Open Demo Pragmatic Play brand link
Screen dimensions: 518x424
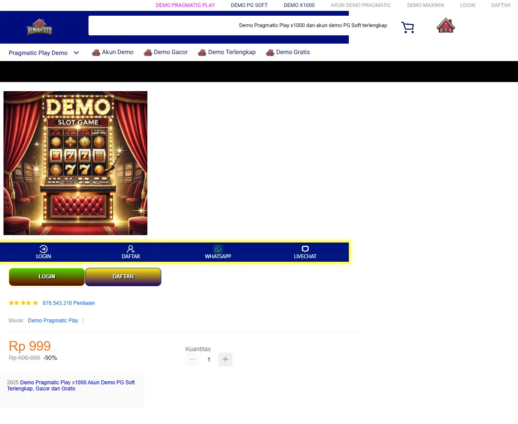(53, 321)
